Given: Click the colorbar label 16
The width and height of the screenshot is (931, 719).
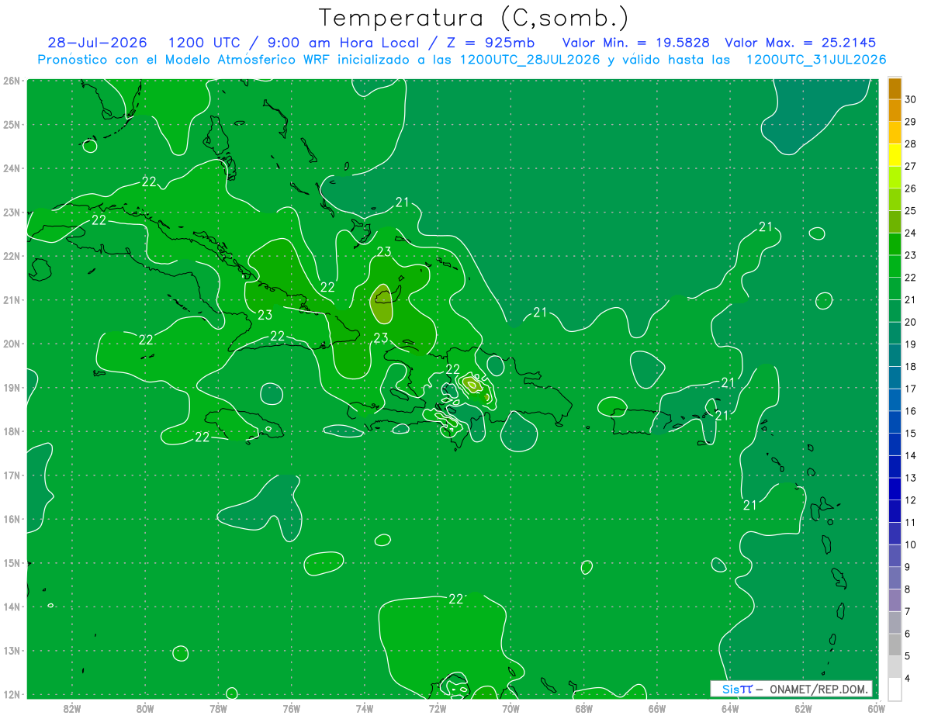Looking at the screenshot, I should click(x=911, y=411).
